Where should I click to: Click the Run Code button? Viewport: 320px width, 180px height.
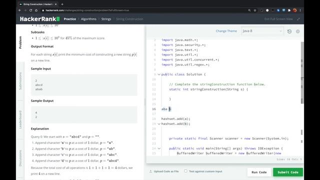[259, 172]
